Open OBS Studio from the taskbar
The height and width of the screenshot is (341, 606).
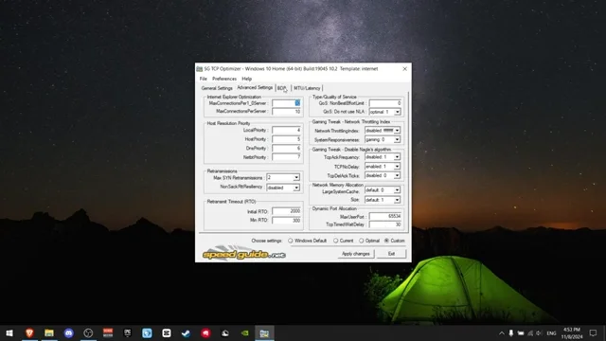88,332
